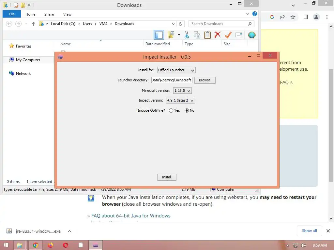Go up one folder level arrow
The image size is (334, 250).
tap(34, 24)
